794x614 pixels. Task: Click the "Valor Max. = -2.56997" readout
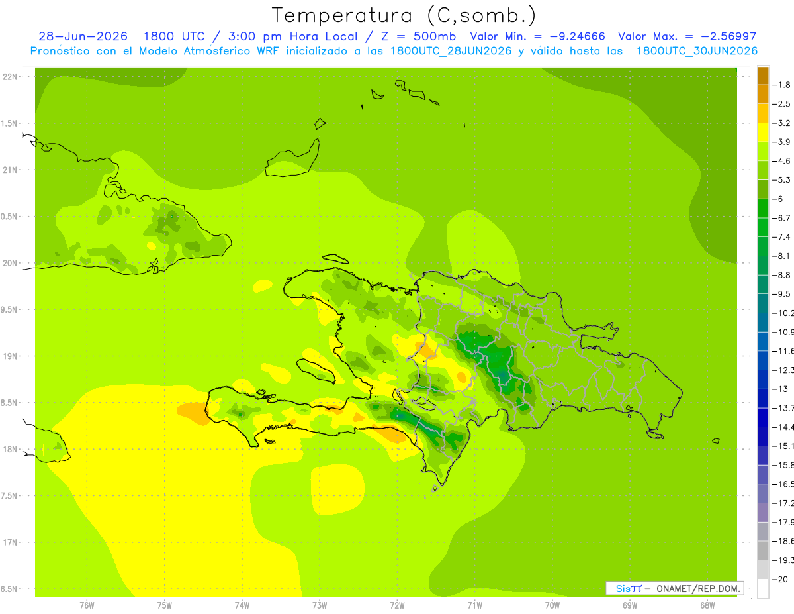tap(687, 36)
